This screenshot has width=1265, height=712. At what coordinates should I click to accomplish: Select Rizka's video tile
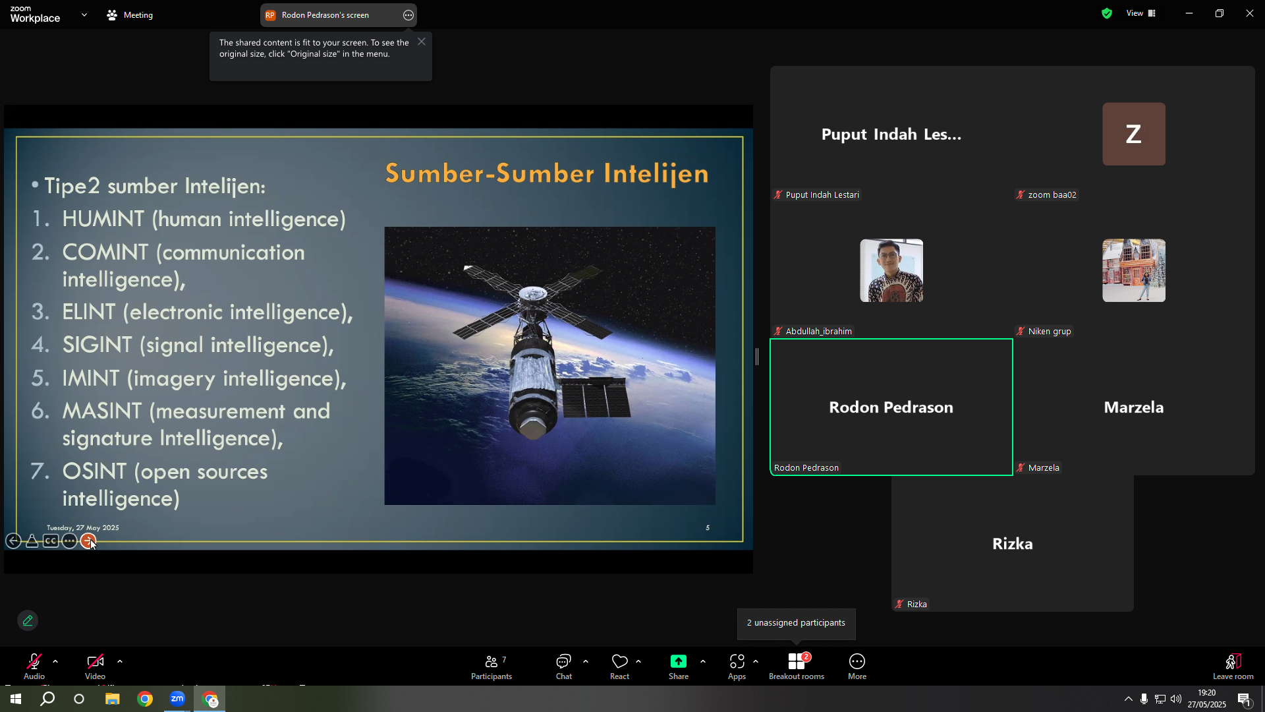pos(1013,543)
